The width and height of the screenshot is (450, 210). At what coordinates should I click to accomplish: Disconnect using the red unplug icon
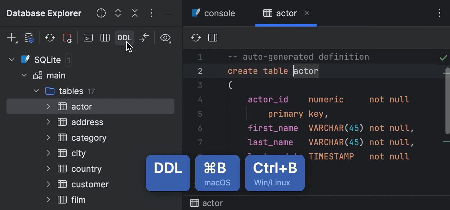click(67, 38)
